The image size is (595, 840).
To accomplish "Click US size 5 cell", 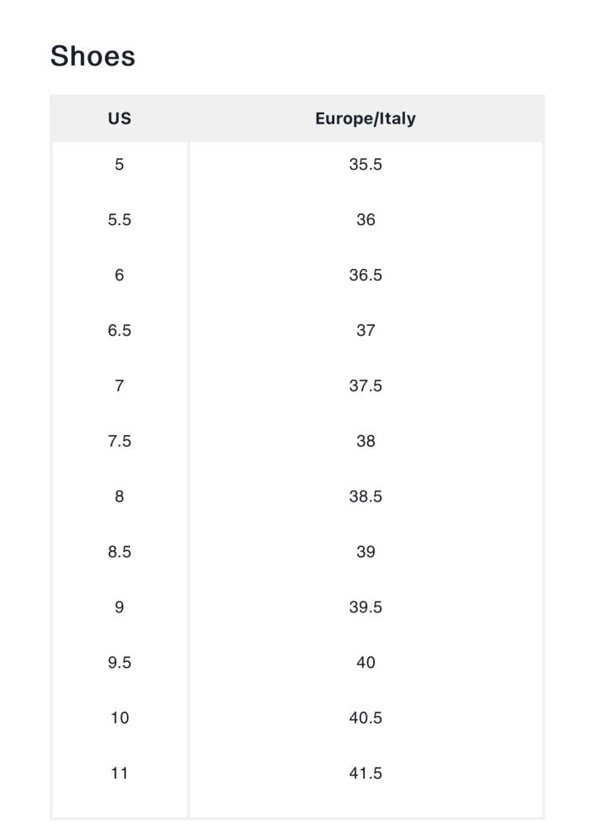I will point(119,165).
